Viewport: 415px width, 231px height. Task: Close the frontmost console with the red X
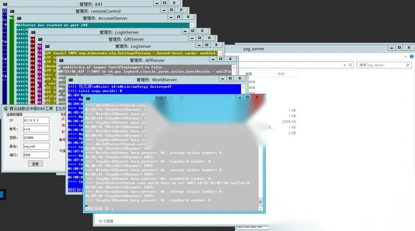(257, 97)
